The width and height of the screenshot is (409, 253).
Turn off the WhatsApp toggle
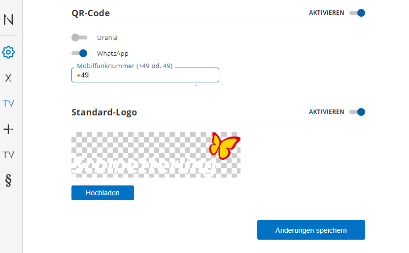79,53
